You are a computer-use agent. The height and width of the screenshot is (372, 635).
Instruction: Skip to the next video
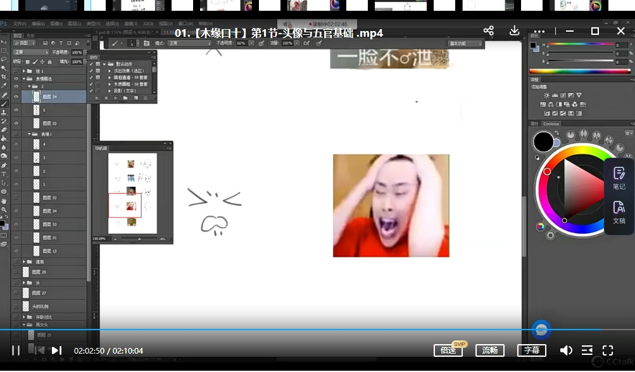56,350
